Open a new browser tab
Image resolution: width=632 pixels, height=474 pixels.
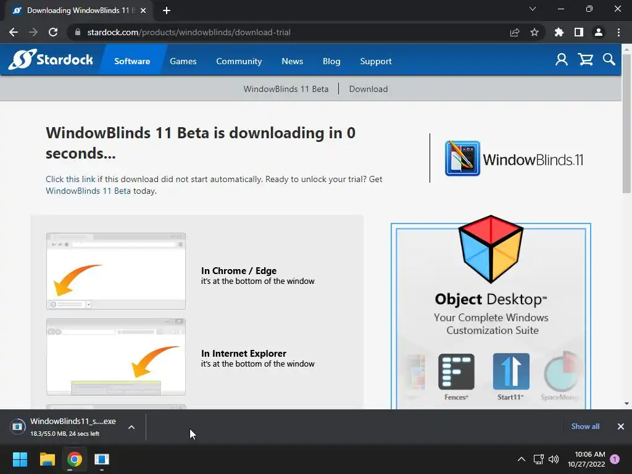tap(167, 10)
